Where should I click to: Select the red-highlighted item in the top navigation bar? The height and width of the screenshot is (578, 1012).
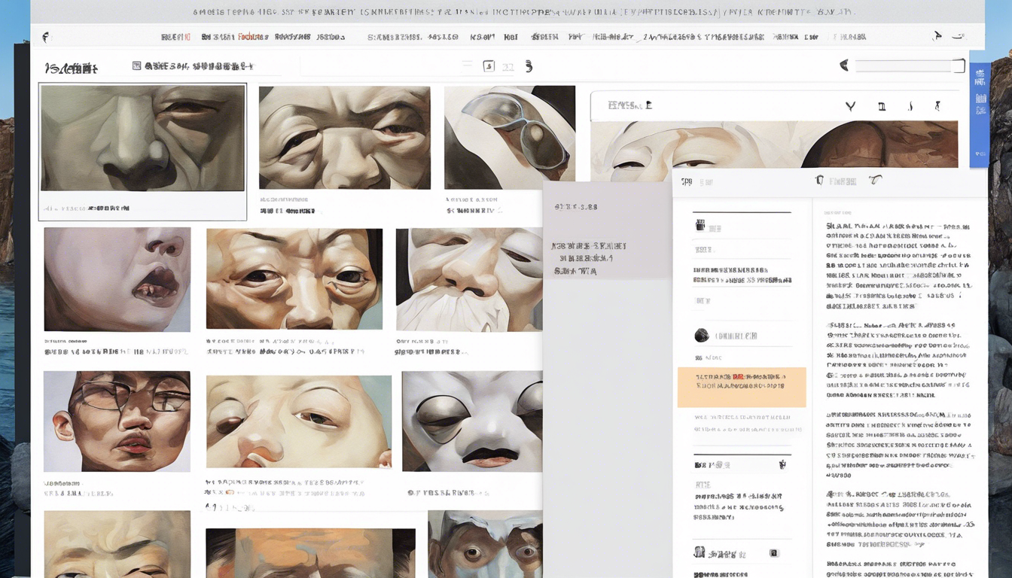point(252,36)
